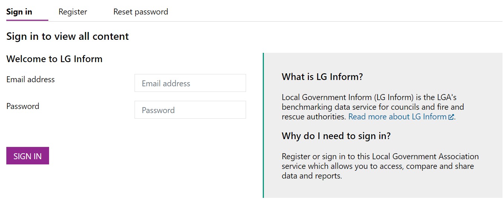Open the Register tab
Screen dimensions: 504x199
(x=73, y=12)
